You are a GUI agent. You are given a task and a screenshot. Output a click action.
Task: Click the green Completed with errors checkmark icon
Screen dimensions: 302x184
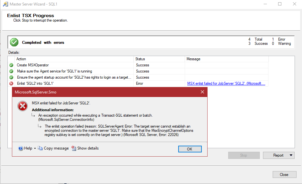[x=14, y=42]
